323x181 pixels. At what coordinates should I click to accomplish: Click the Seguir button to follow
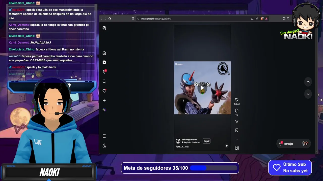click(x=207, y=141)
